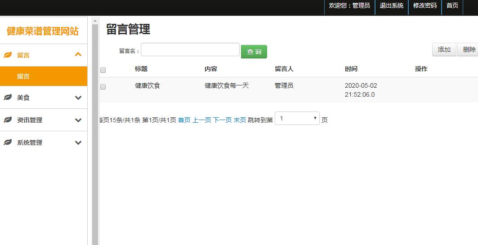Screen dimensions: 478x245
Task: Click the 末页 pagination link
Action: [240, 120]
